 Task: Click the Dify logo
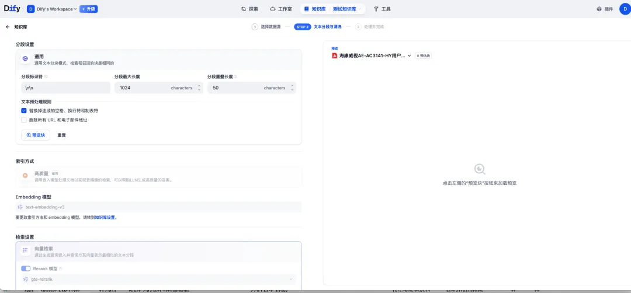(12, 8)
